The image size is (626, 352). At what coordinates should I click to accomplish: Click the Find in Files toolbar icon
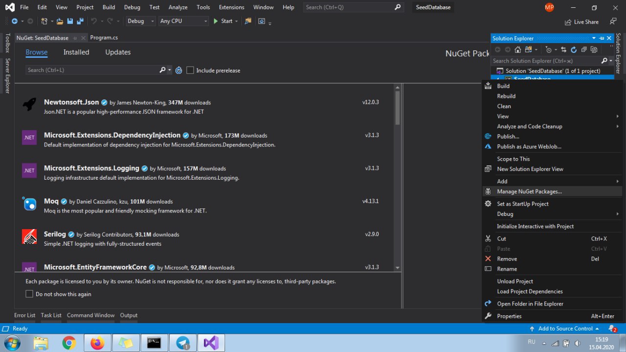(x=248, y=21)
